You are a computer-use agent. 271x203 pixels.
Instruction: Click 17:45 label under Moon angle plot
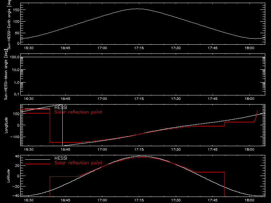pos(213,99)
